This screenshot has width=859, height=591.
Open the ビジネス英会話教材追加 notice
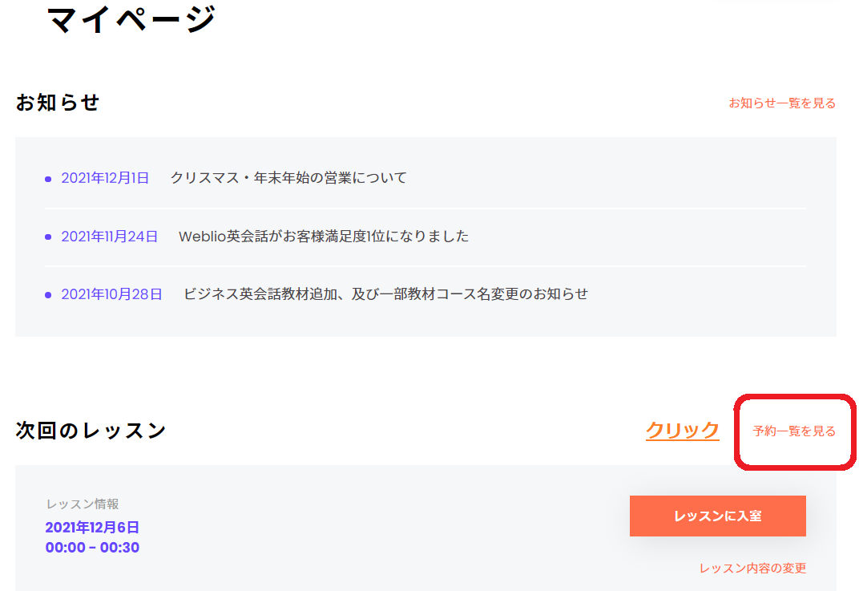(385, 294)
